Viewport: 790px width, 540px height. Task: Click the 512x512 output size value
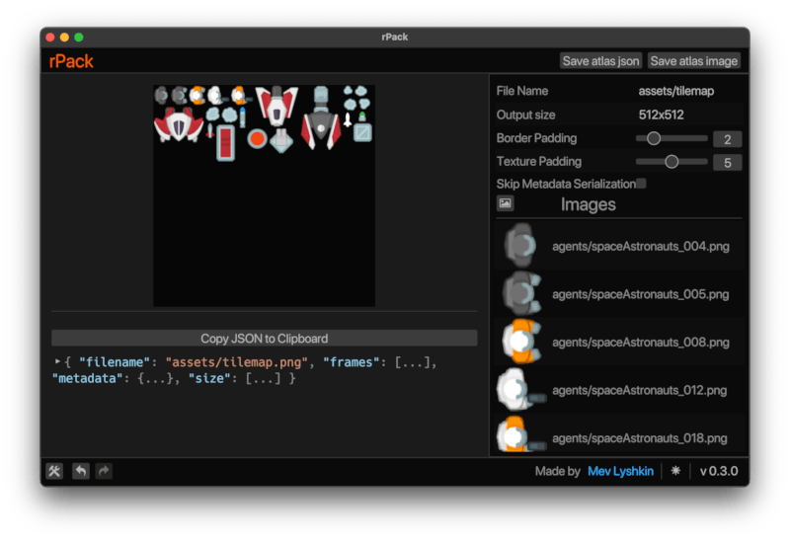pyautogui.click(x=661, y=115)
